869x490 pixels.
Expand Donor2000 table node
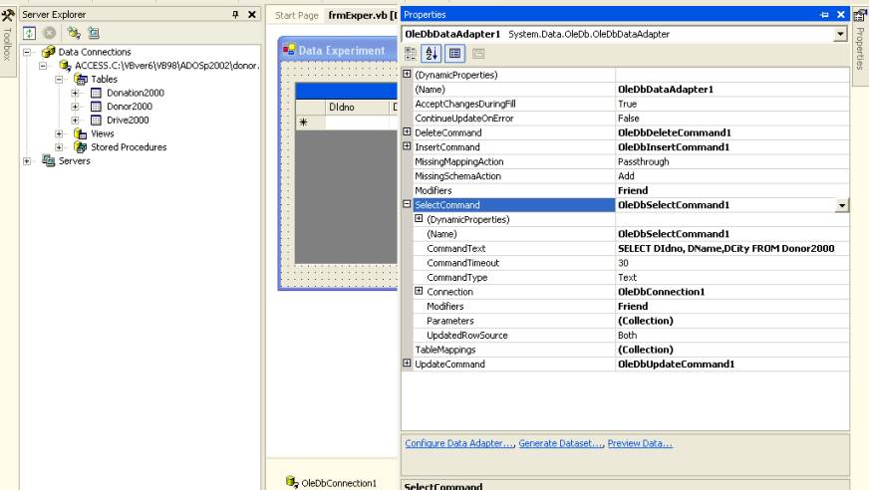coord(75,107)
